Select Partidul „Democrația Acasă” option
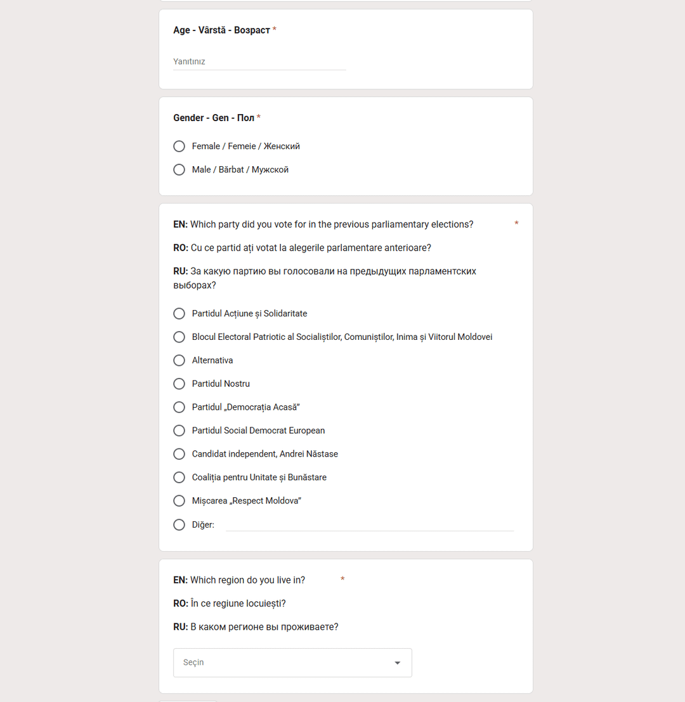This screenshot has height=702, width=685. click(179, 407)
